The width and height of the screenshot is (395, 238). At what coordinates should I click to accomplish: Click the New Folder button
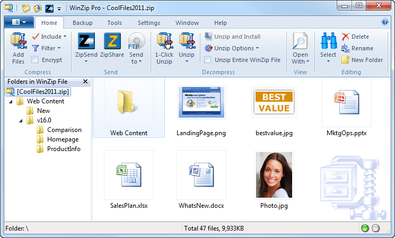point(362,60)
